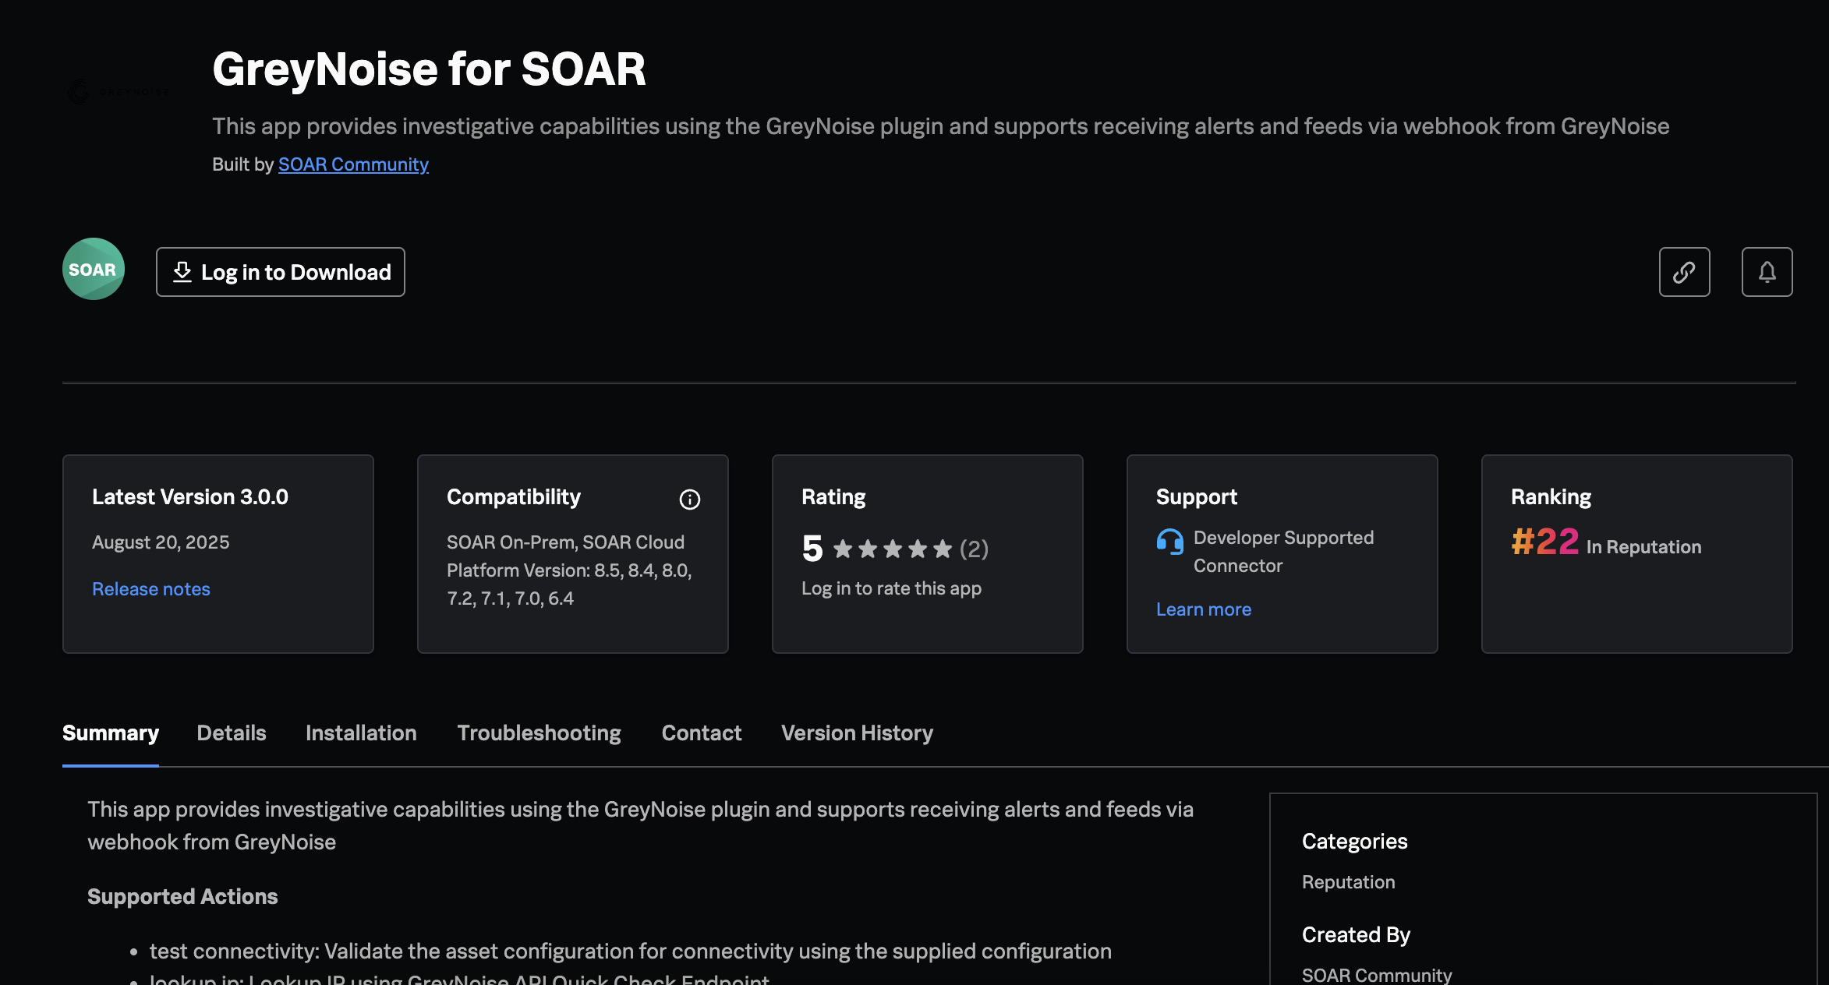Click the Reputation category entry
This screenshot has width=1829, height=985.
(x=1349, y=882)
